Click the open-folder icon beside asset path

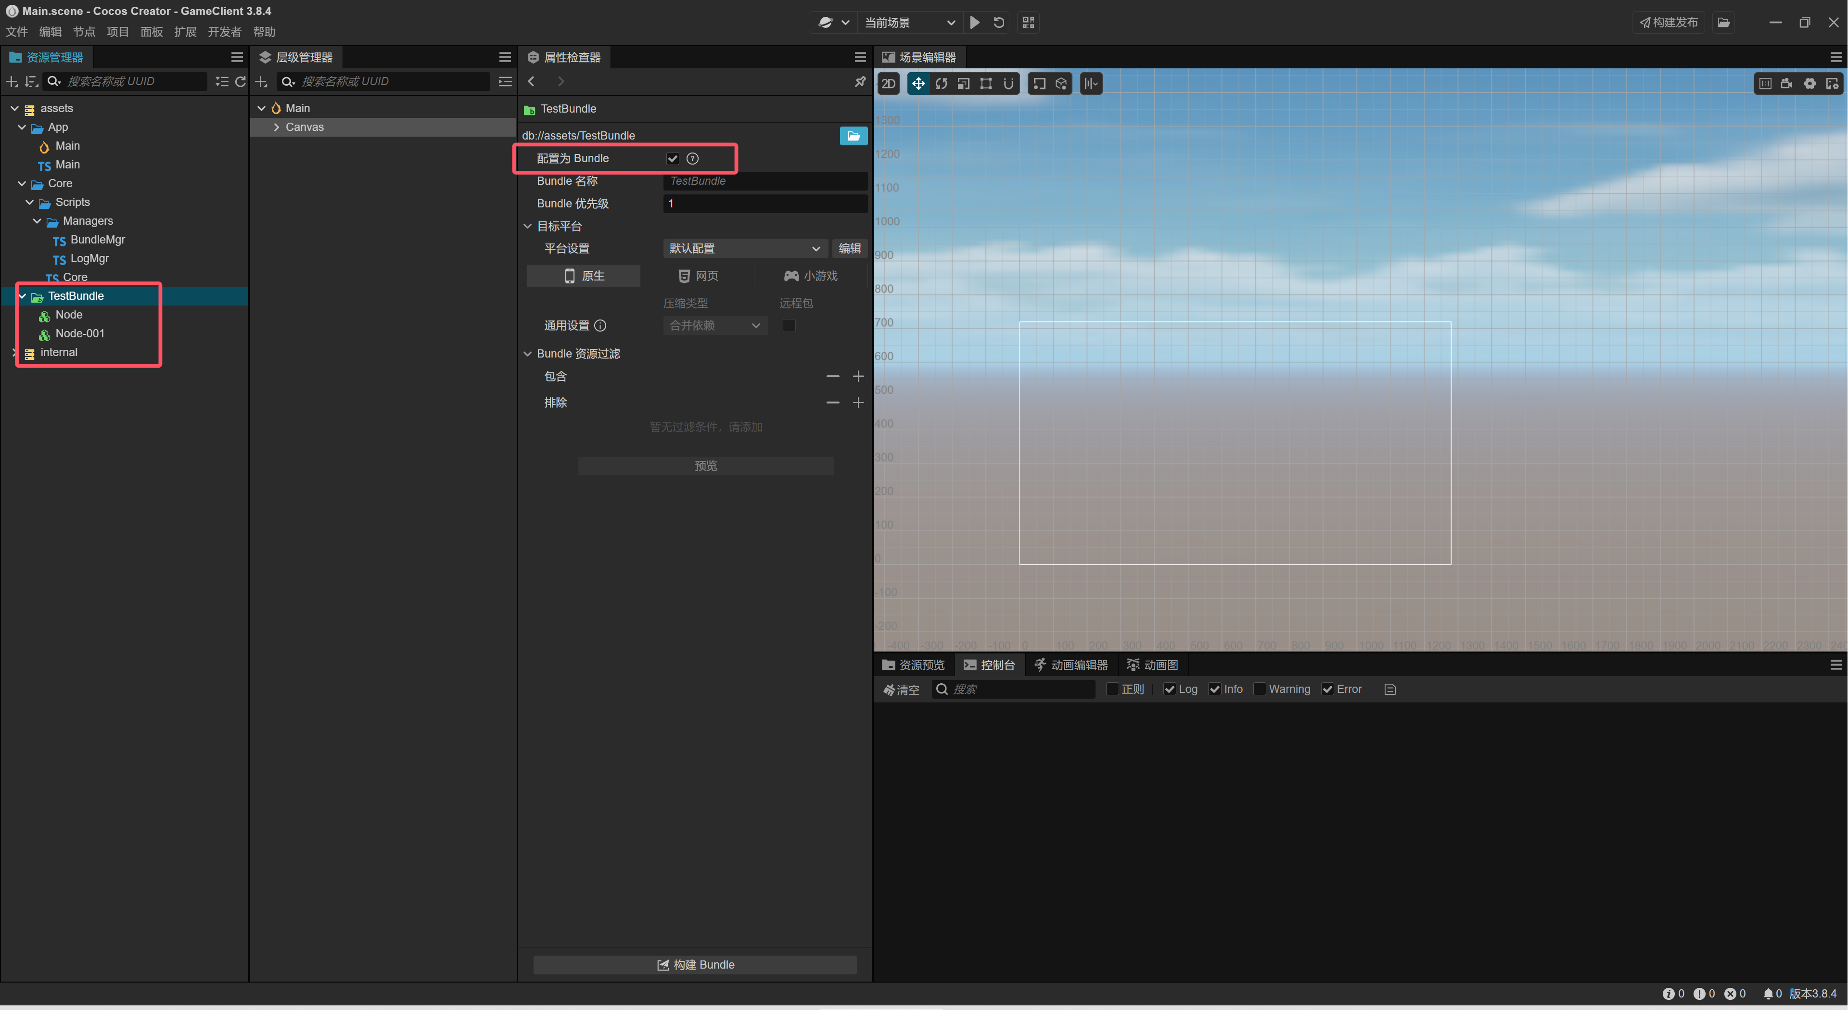pyautogui.click(x=853, y=136)
